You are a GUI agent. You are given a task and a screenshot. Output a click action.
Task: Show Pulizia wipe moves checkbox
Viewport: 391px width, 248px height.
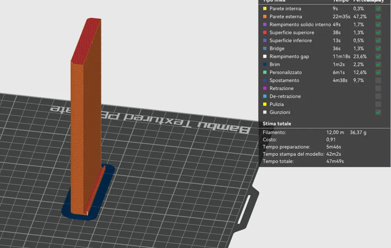click(x=378, y=104)
